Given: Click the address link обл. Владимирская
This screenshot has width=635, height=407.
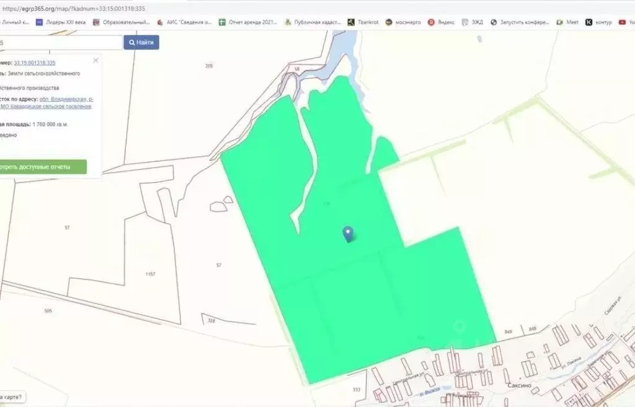Looking at the screenshot, I should tap(66, 98).
